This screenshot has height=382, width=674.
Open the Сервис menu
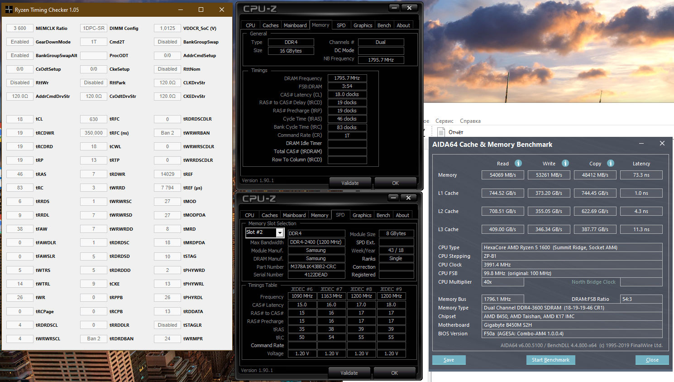coord(444,121)
